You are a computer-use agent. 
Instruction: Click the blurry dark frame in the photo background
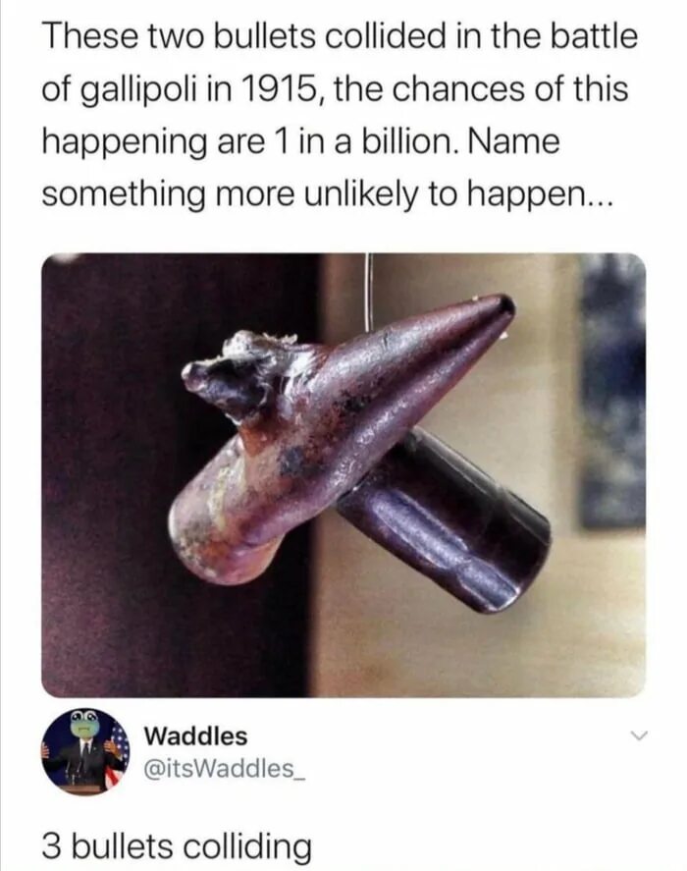pyautogui.click(x=613, y=389)
